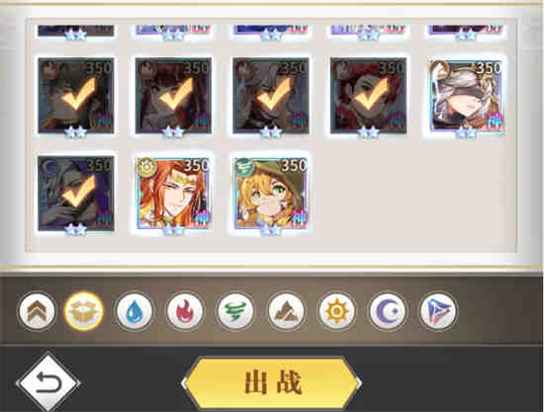Select the water drop element filter

click(x=134, y=311)
